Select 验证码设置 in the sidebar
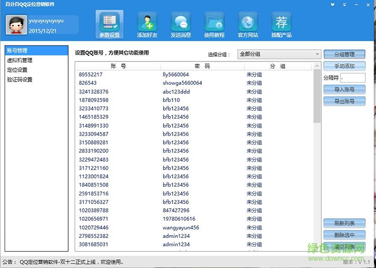 pos(37,80)
